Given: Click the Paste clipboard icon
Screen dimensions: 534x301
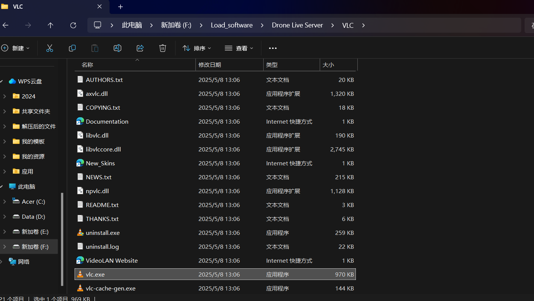Looking at the screenshot, I should (x=95, y=48).
